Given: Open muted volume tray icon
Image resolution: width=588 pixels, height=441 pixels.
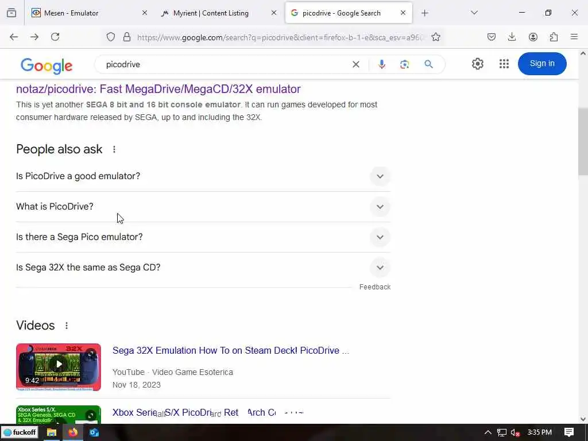Looking at the screenshot, I should [515, 433].
